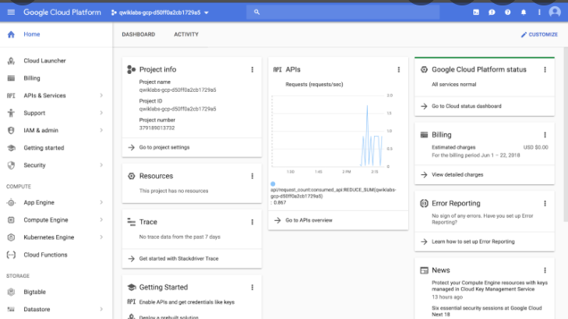568x319 pixels.
Task: Activate Cloud Shell icon in header
Action: pyautogui.click(x=476, y=12)
